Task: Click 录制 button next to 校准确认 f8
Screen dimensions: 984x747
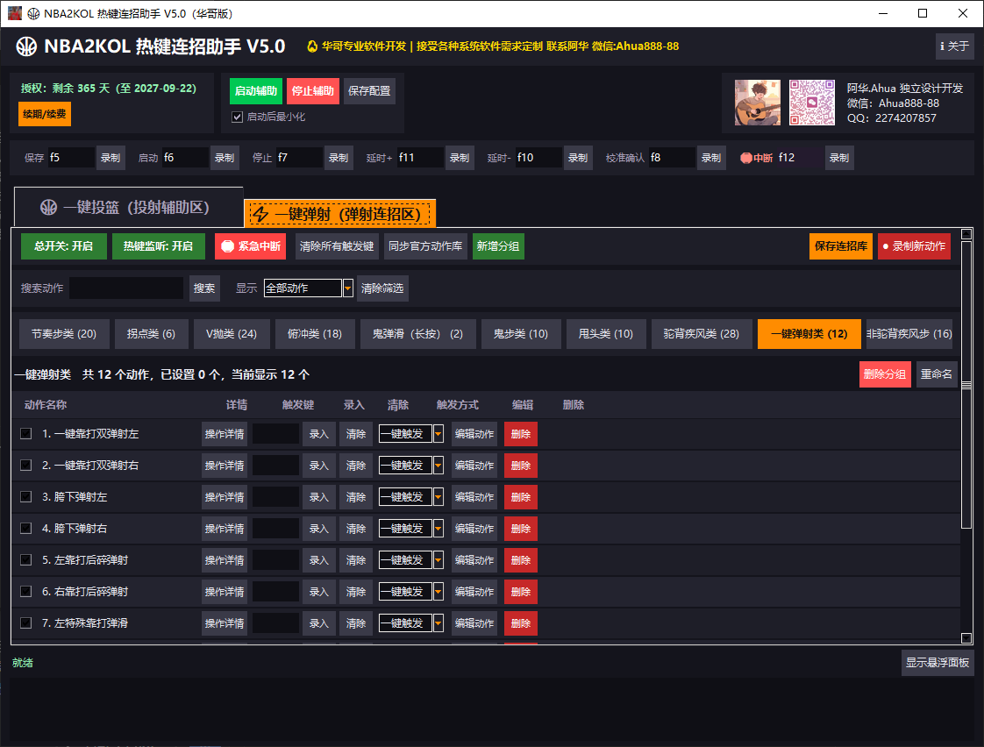Action: 711,158
